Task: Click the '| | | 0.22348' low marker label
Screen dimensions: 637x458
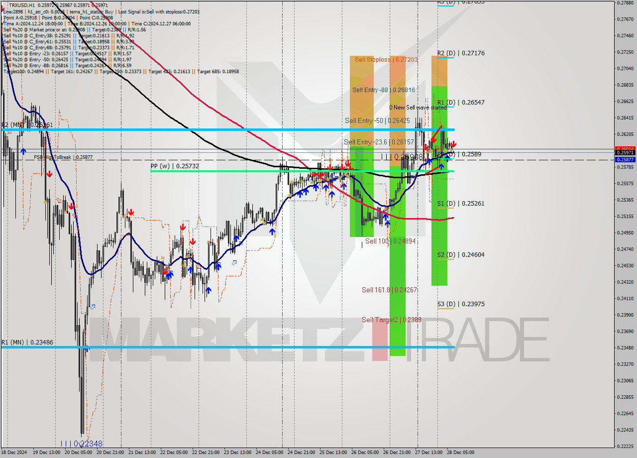Action: (x=81, y=443)
